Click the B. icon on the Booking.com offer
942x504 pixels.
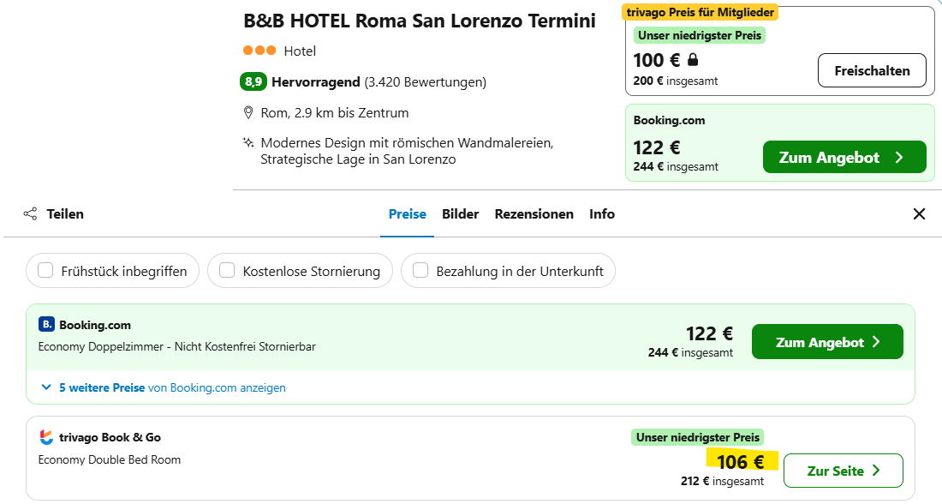pyautogui.click(x=45, y=325)
